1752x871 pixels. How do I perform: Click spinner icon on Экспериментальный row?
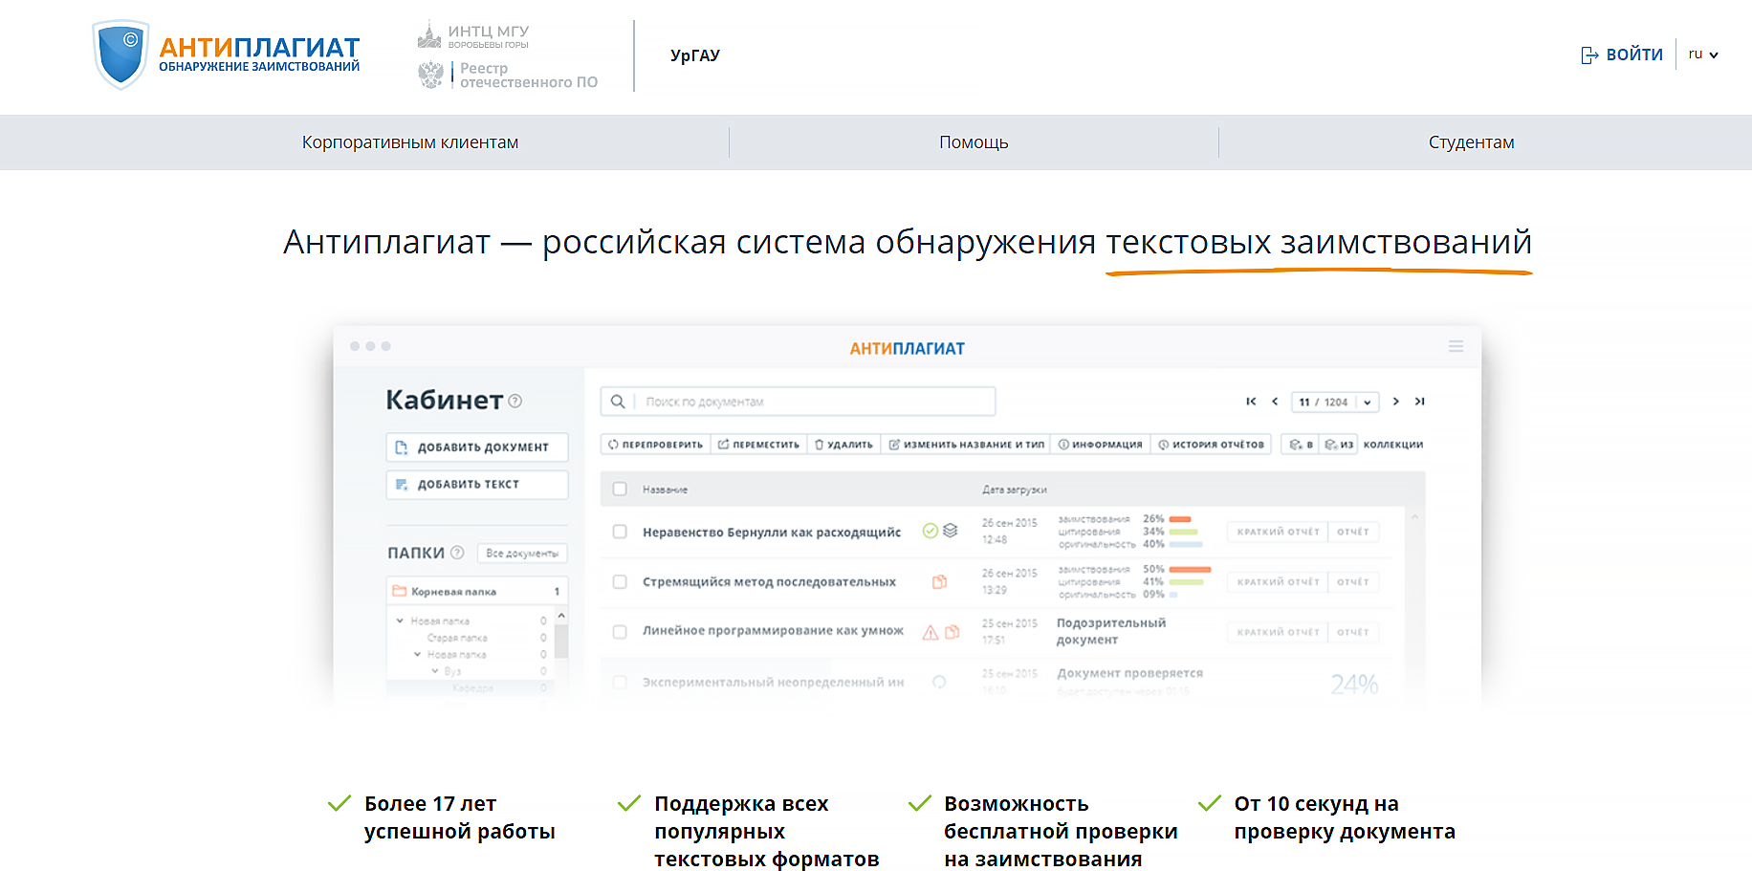(x=939, y=682)
